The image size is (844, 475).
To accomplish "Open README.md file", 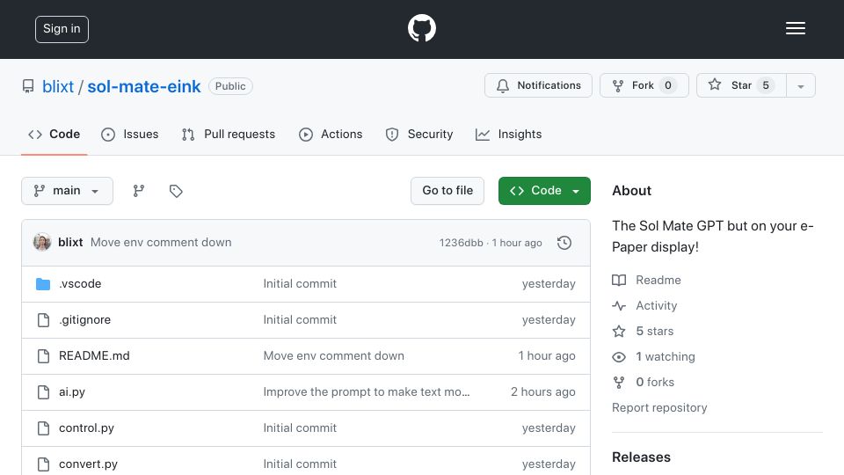I will (94, 356).
